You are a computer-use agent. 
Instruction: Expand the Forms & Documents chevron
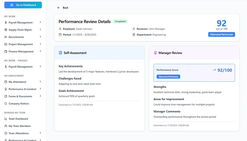click(40, 96)
